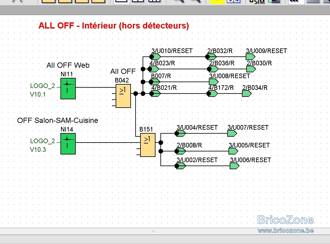This screenshot has width=330, height=244.
Task: Click the junction node at B042 output
Action: pyautogui.click(x=136, y=93)
